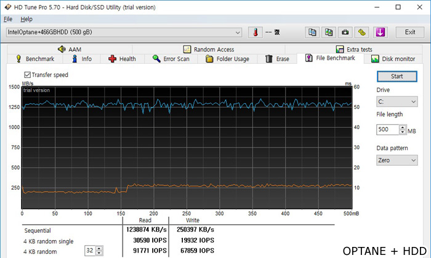431x258 pixels.
Task: Increase the File length value with up arrow
Action: pos(403,127)
